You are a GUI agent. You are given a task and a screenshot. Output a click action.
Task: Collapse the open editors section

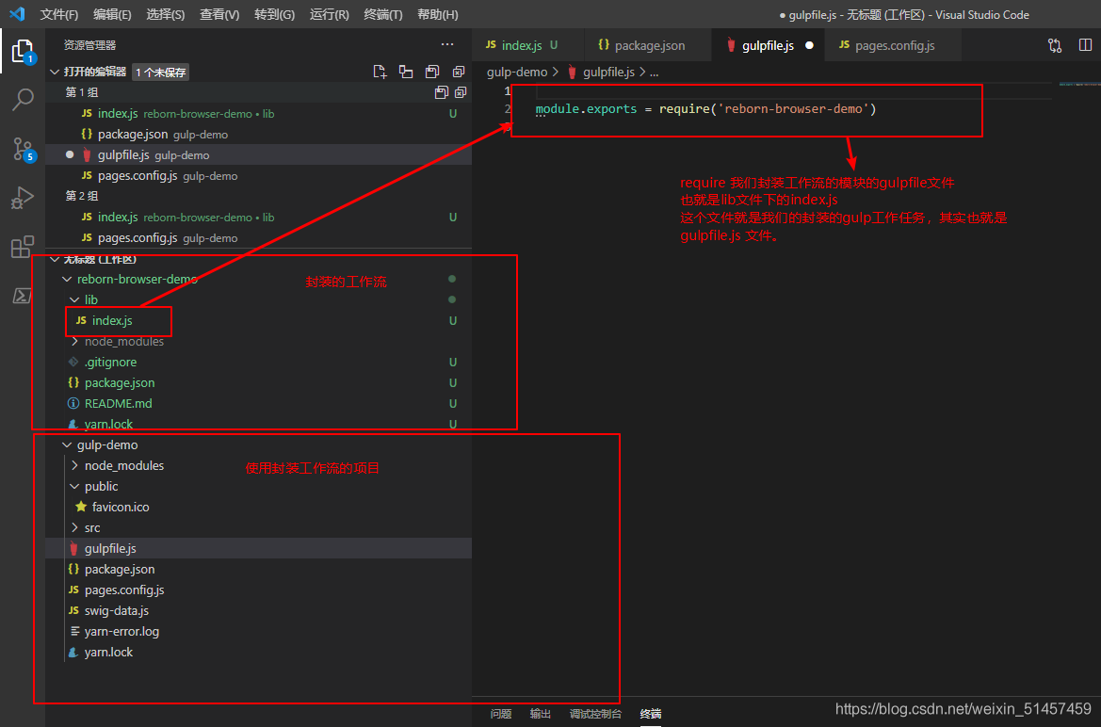tap(55, 72)
